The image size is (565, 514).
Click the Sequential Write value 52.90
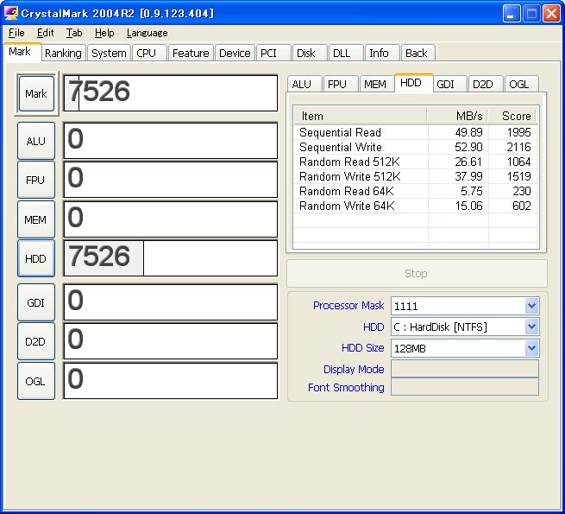tap(468, 147)
